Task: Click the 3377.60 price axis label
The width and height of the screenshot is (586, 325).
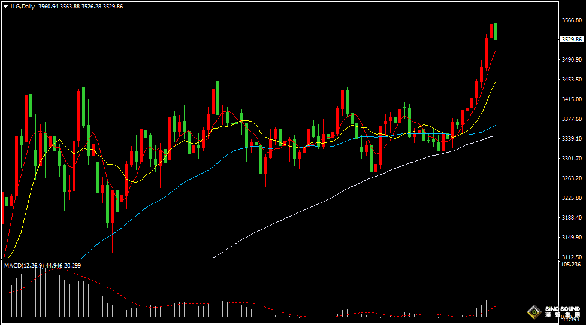Action: tap(572, 119)
